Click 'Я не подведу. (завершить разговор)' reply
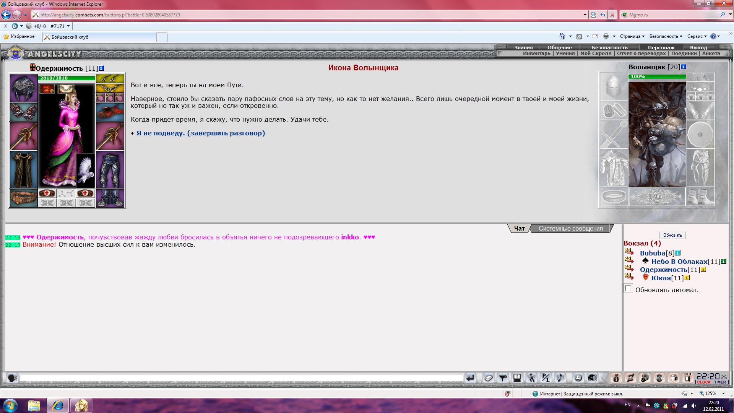Screen dimensions: 734x413 point(201,133)
